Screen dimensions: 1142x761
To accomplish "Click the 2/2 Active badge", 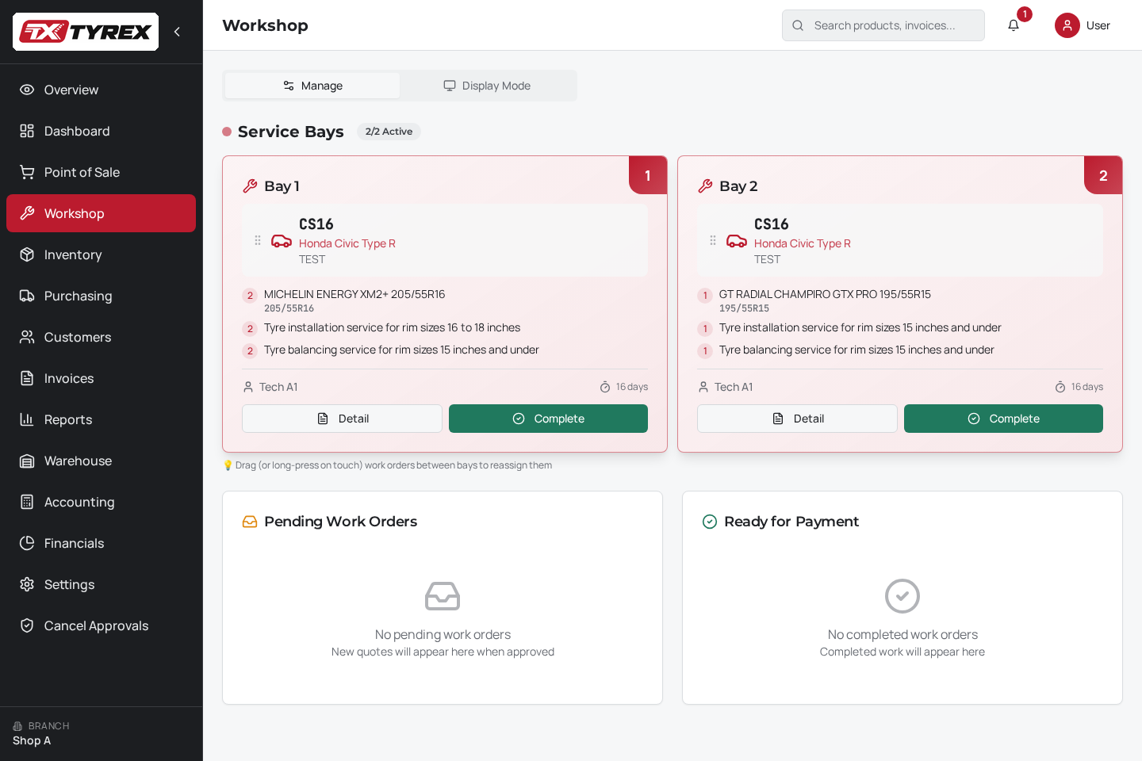I will (x=389, y=132).
